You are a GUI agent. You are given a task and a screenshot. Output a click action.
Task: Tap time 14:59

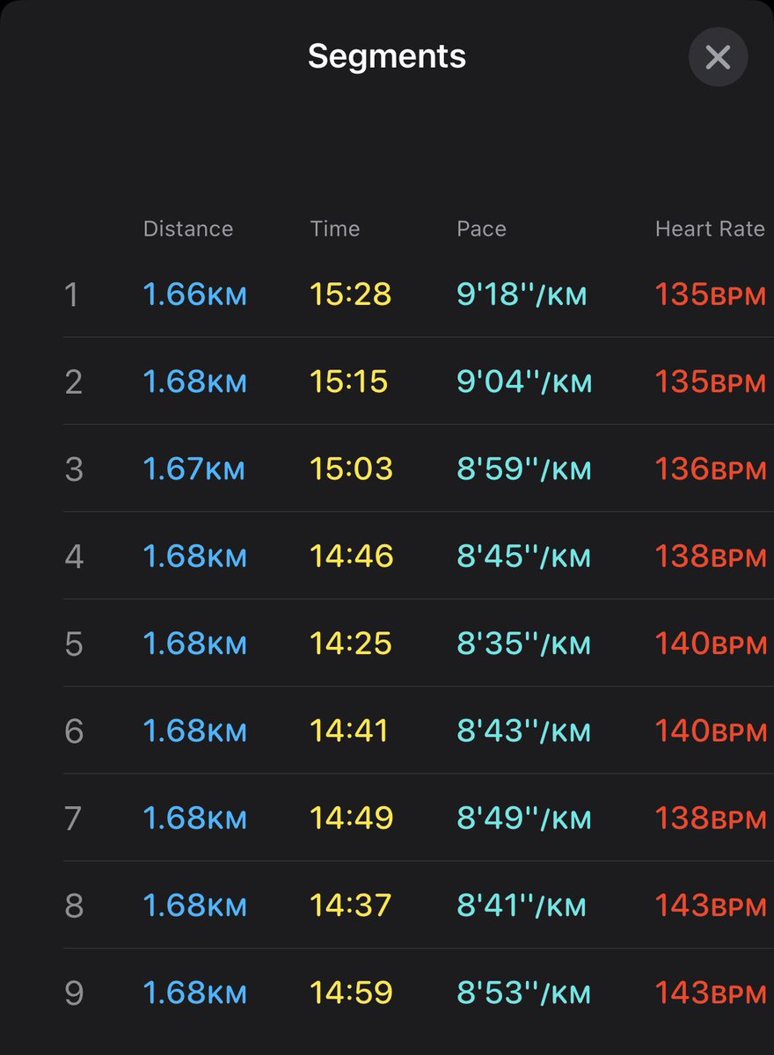[351, 993]
